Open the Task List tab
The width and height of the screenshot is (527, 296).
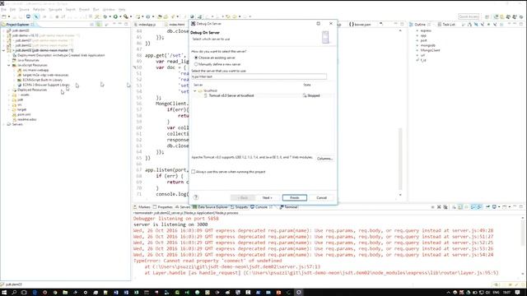pyautogui.click(x=446, y=25)
